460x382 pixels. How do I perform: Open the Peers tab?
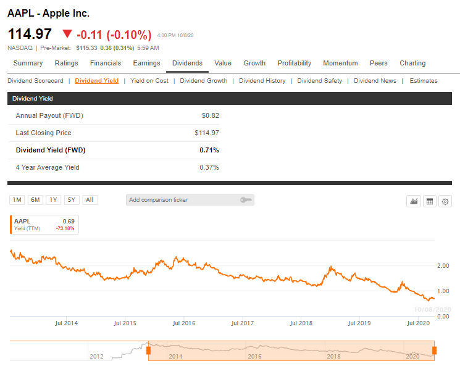378,63
